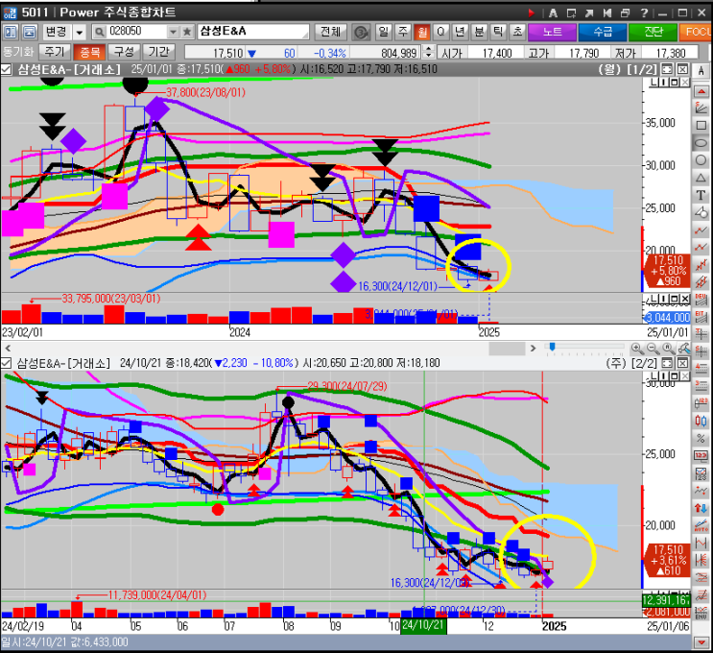Switch to minute 분 period
The width and height of the screenshot is (713, 653).
[x=479, y=32]
